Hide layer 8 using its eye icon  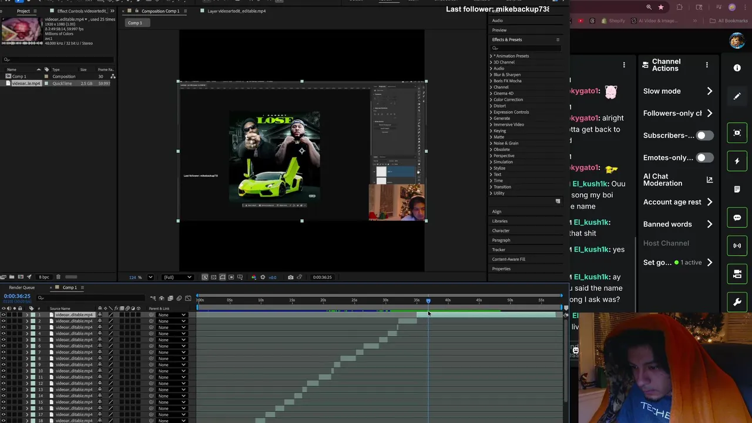(x=4, y=358)
